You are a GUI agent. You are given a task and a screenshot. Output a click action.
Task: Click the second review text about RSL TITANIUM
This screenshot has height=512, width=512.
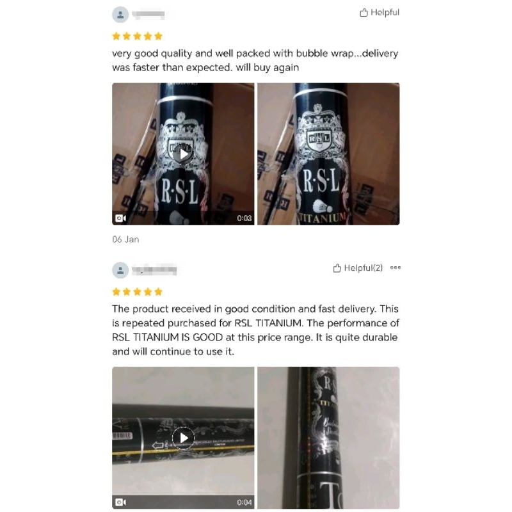[x=255, y=330]
